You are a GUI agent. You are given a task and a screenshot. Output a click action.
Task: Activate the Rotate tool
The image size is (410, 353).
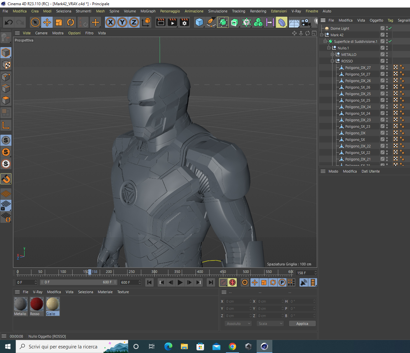click(71, 22)
